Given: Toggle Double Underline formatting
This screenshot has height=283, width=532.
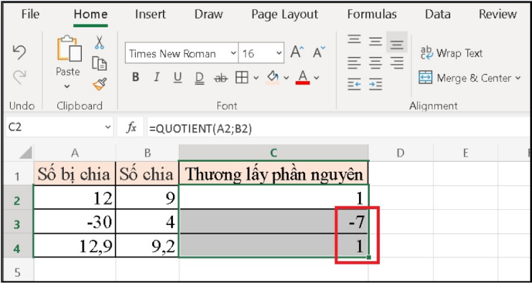Looking at the screenshot, I should (x=199, y=78).
